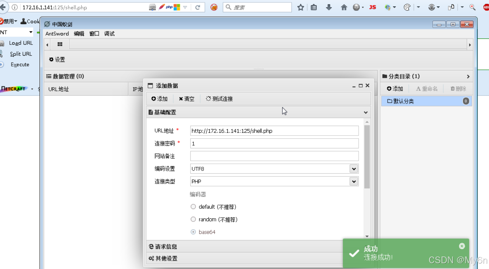Open the AntSword menu
This screenshot has width=489, height=269.
(57, 34)
